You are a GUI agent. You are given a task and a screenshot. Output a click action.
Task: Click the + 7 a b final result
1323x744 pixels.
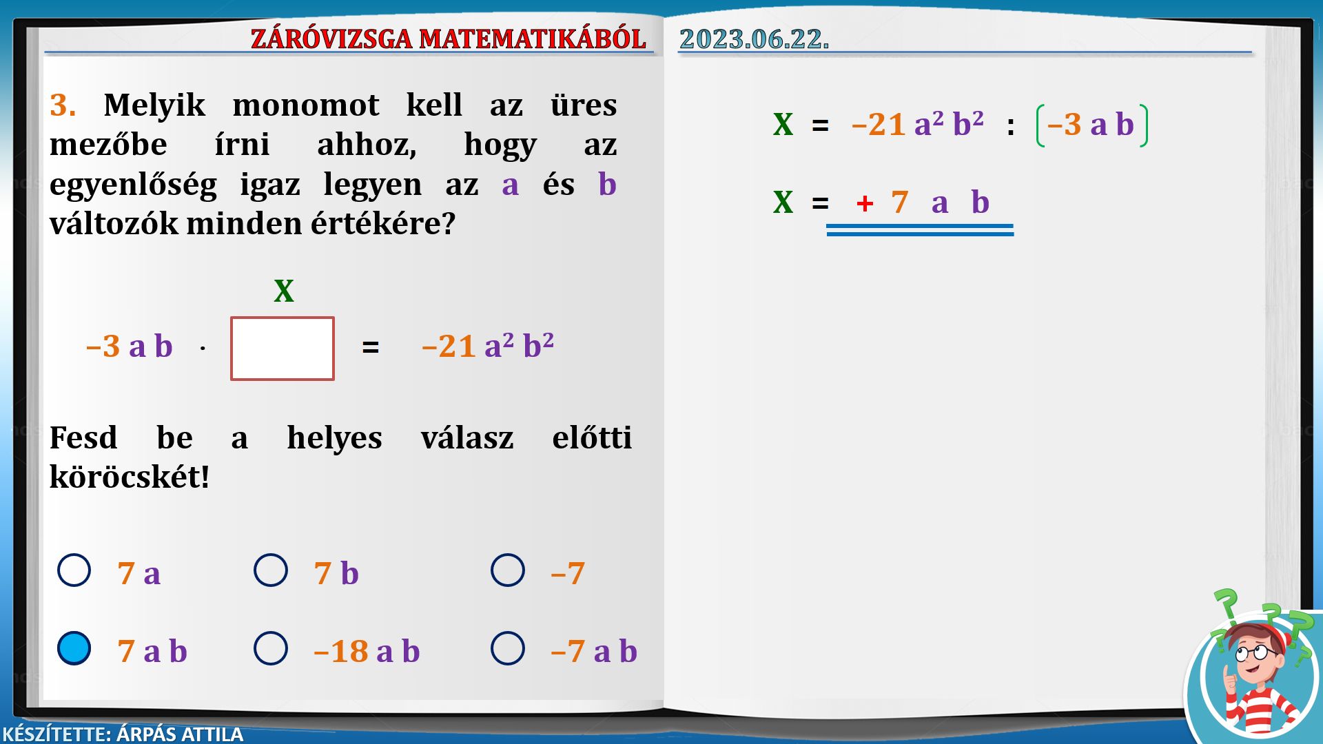(923, 203)
